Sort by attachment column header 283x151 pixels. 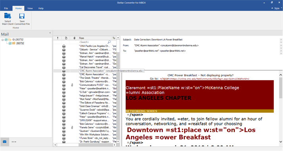pyautogui.click(x=74, y=38)
